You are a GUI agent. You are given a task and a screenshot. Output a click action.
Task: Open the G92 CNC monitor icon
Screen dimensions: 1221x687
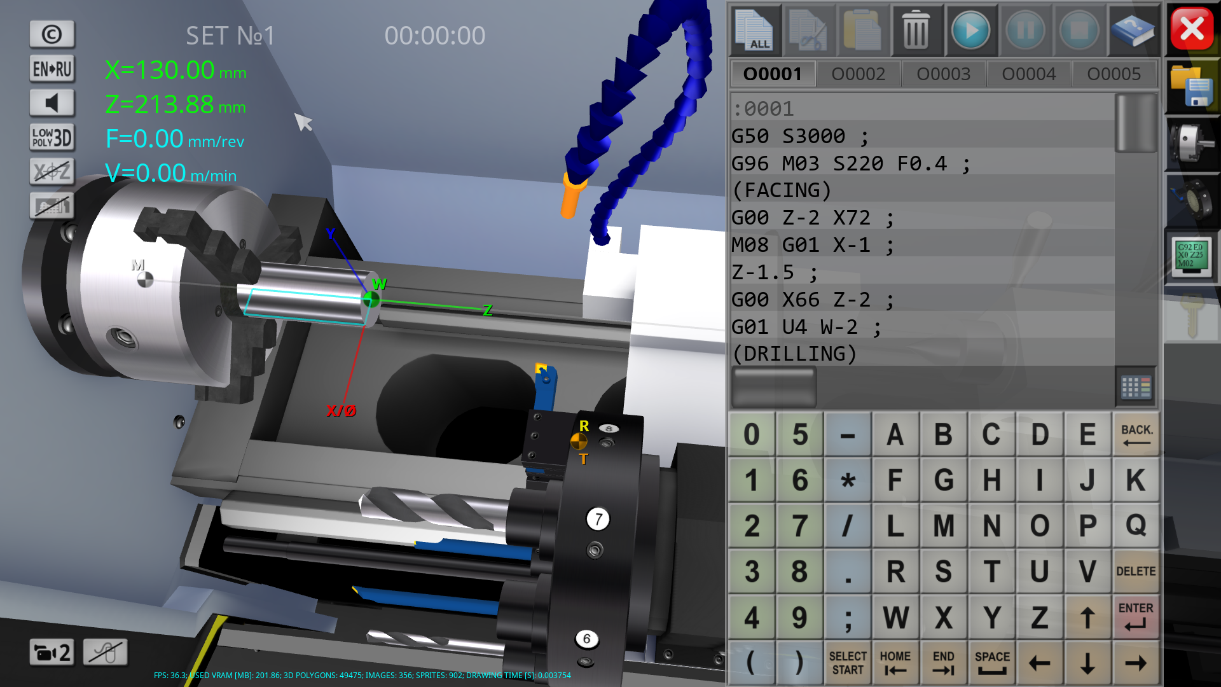[x=1192, y=258]
